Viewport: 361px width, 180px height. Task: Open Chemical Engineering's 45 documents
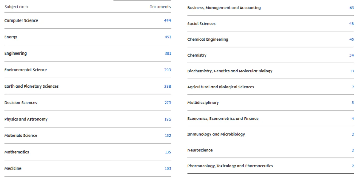pos(352,39)
